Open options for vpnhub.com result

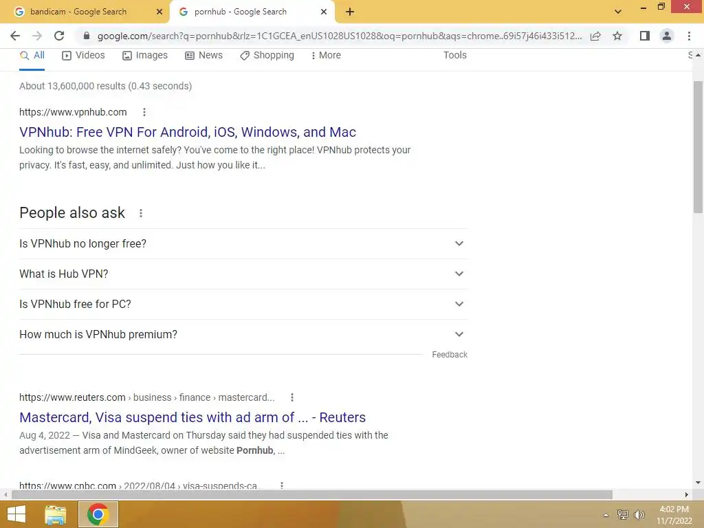pos(144,112)
